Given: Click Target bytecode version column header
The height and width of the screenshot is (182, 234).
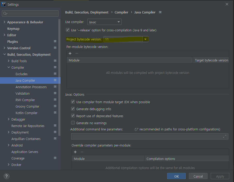Looking at the screenshot, I should coord(211,60).
